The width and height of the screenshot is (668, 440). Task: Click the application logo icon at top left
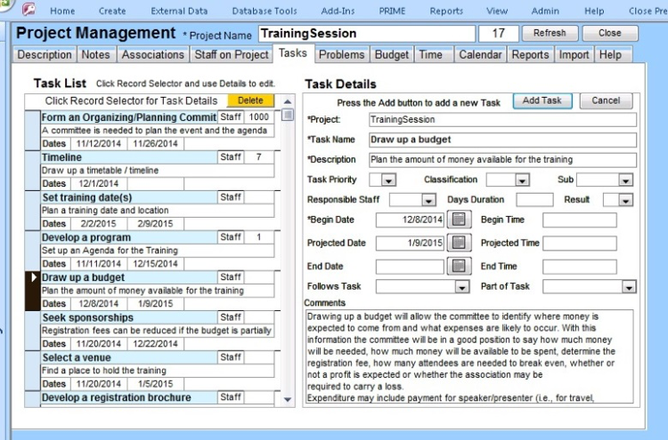click(29, 11)
